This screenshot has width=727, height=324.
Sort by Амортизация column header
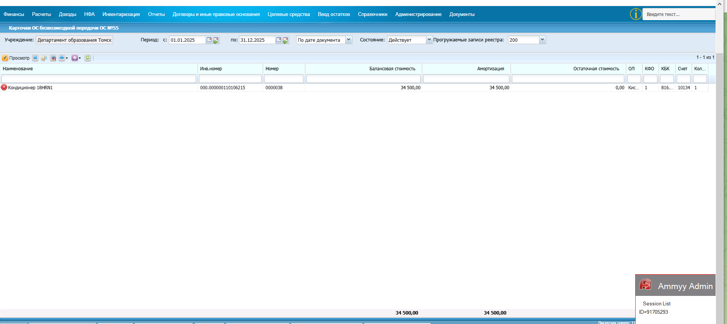coord(466,69)
